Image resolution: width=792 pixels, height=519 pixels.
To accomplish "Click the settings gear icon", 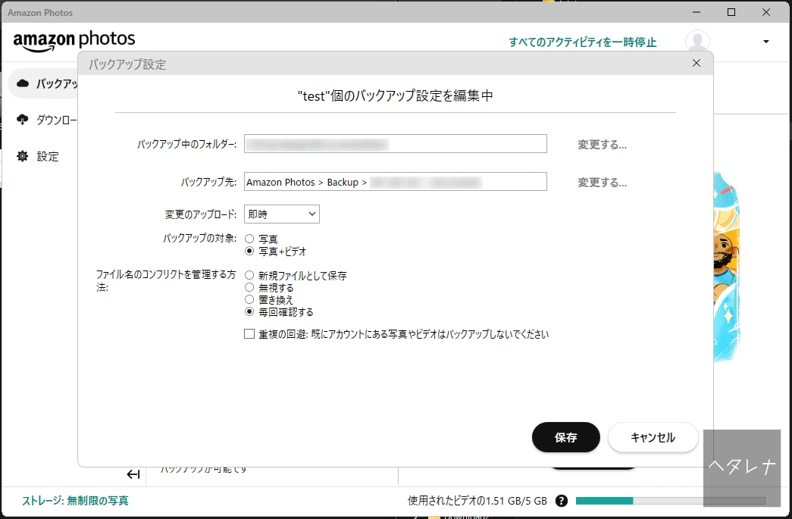I will [x=23, y=157].
